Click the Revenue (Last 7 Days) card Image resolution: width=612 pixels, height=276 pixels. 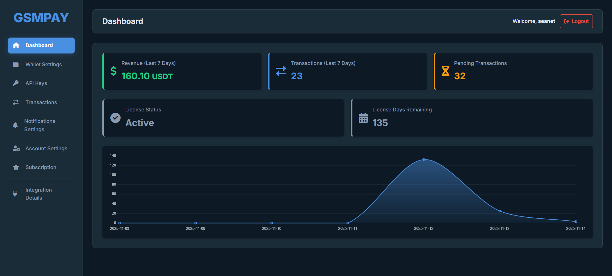[x=182, y=71]
